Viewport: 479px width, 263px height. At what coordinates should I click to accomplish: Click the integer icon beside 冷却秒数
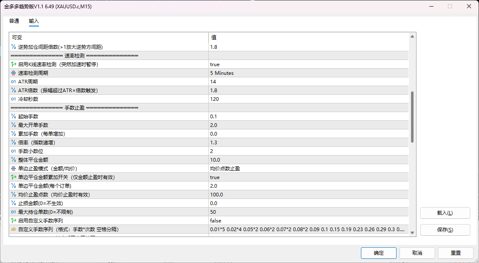(x=13, y=99)
